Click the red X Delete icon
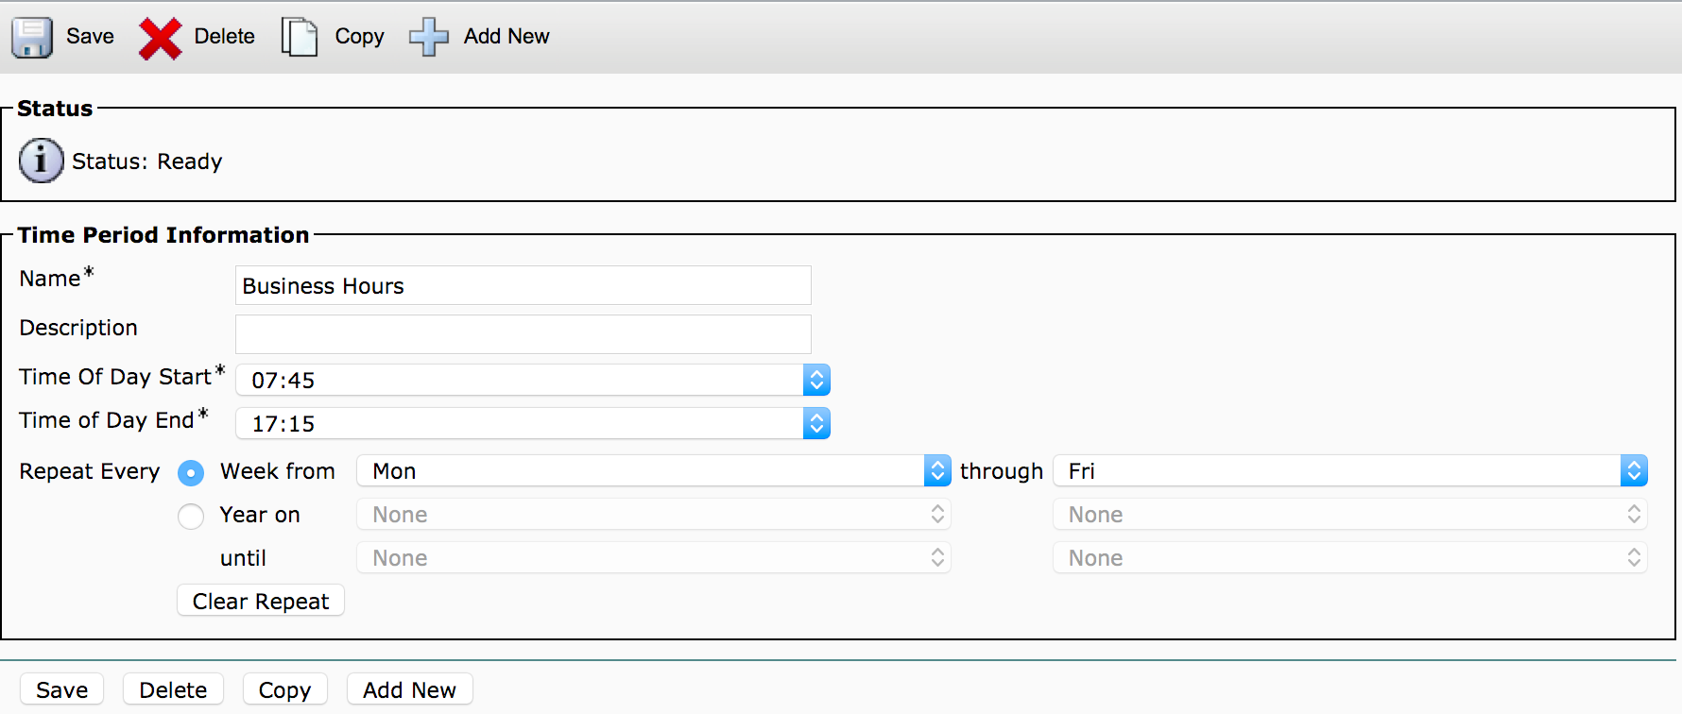 160,38
